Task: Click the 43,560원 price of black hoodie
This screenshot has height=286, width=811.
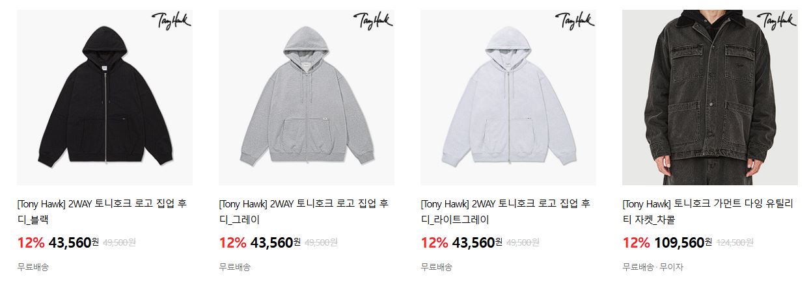Action: tap(74, 243)
